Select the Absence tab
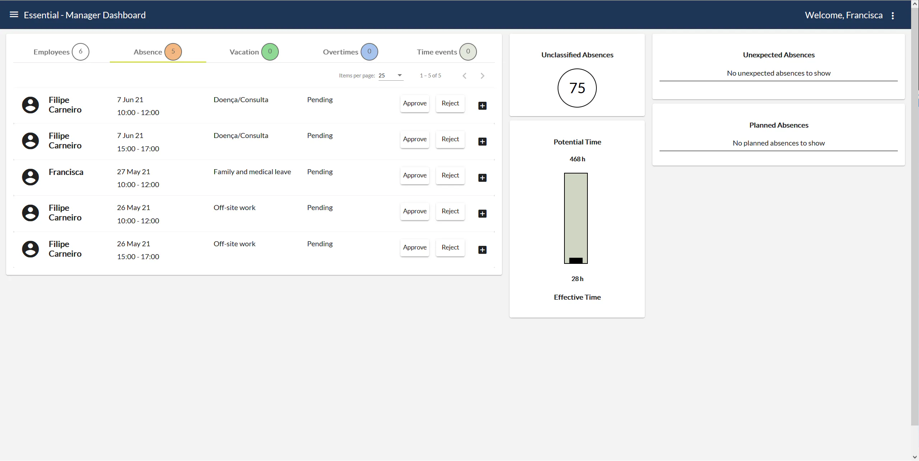Viewport: 919px width, 461px height. [x=158, y=52]
